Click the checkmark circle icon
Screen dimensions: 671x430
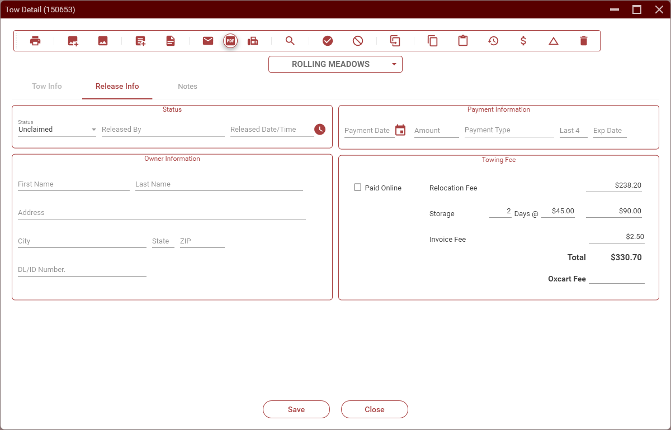point(328,41)
